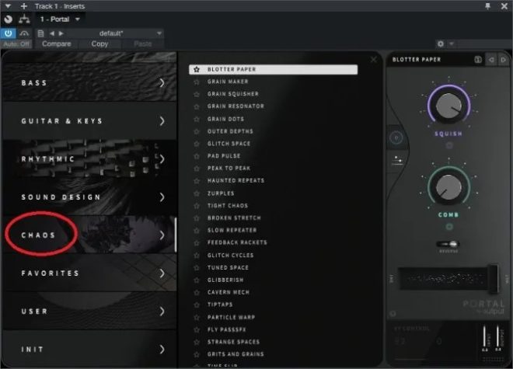The image size is (513, 369).
Task: Click Comb modulation assign button
Action: click(x=449, y=226)
